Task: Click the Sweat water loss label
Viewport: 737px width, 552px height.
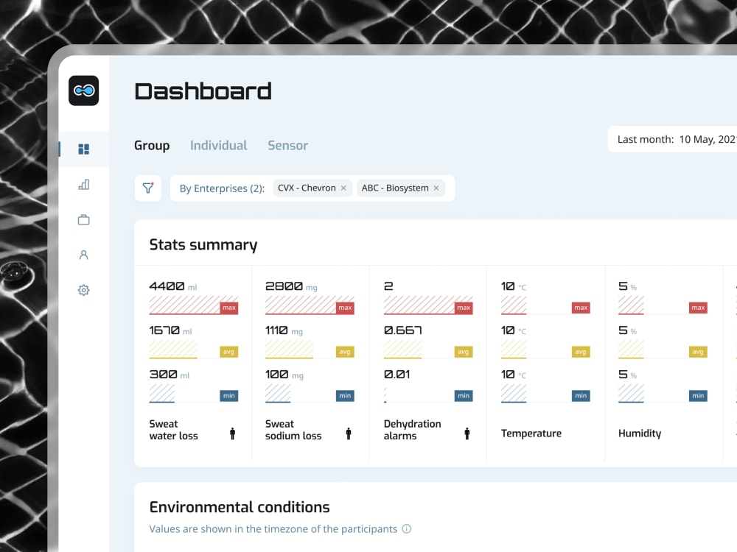Action: pyautogui.click(x=173, y=430)
